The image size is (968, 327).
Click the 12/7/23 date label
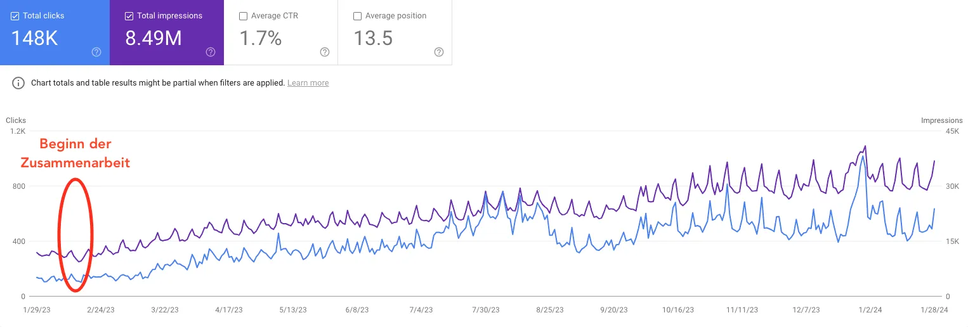[807, 311]
